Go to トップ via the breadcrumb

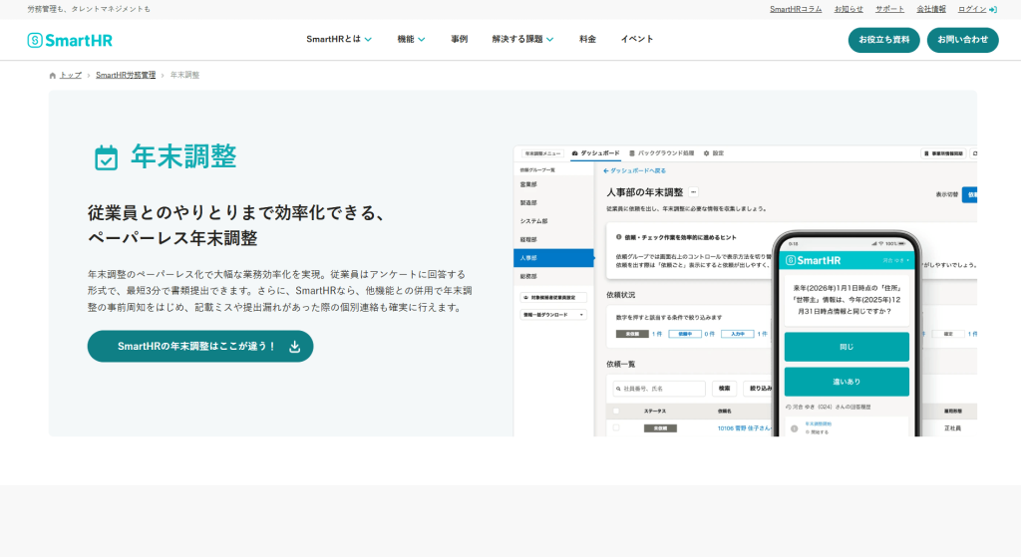tap(71, 76)
